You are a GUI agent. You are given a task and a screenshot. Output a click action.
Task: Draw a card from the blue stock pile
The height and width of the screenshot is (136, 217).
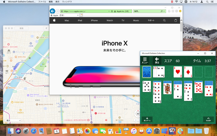pyautogui.click(x=147, y=72)
